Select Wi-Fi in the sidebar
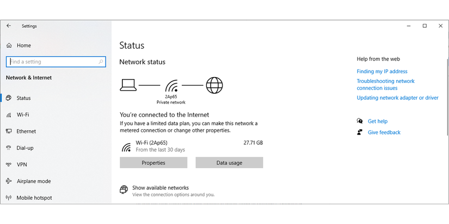Screen dimensions: 449x224 pyautogui.click(x=23, y=115)
